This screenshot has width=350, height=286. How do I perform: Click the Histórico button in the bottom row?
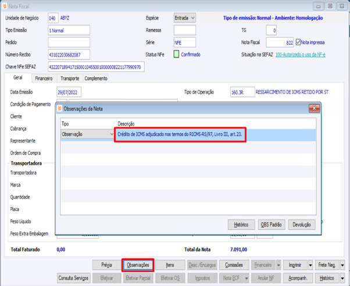[x=327, y=278]
